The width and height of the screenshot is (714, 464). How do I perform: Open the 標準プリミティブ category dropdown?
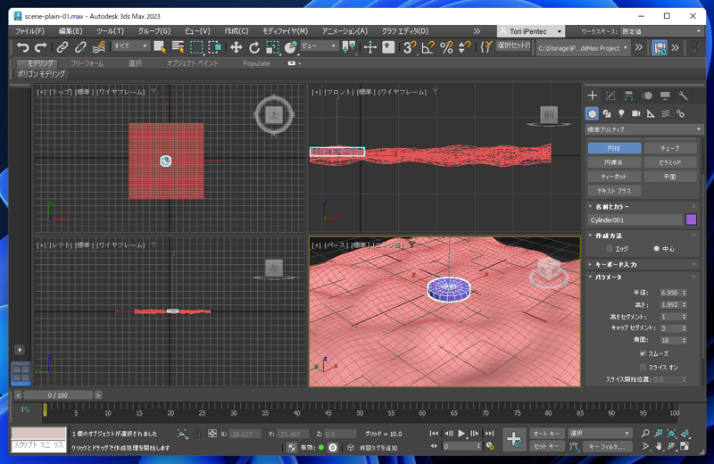click(x=643, y=129)
